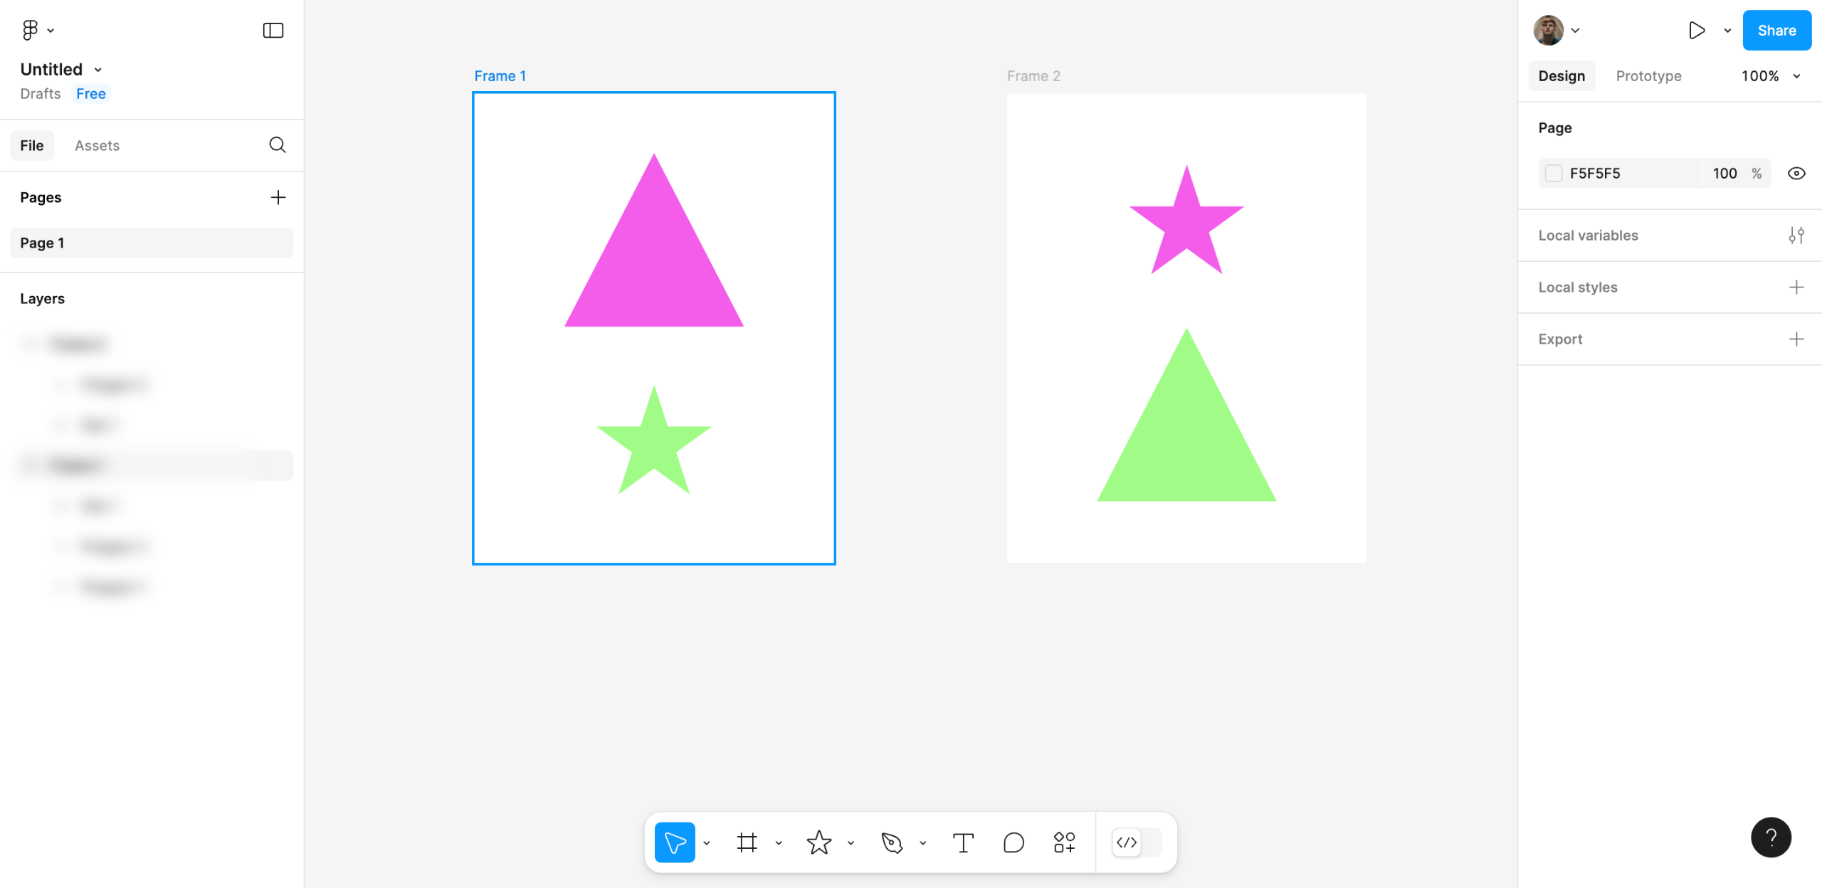Click the page background color swatch
Viewport: 1822px width, 888px height.
tap(1554, 174)
